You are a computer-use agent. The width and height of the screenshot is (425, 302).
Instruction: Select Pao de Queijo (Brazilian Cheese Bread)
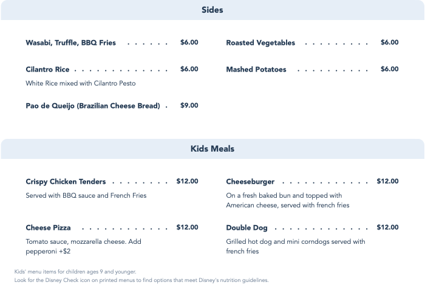[x=93, y=106]
